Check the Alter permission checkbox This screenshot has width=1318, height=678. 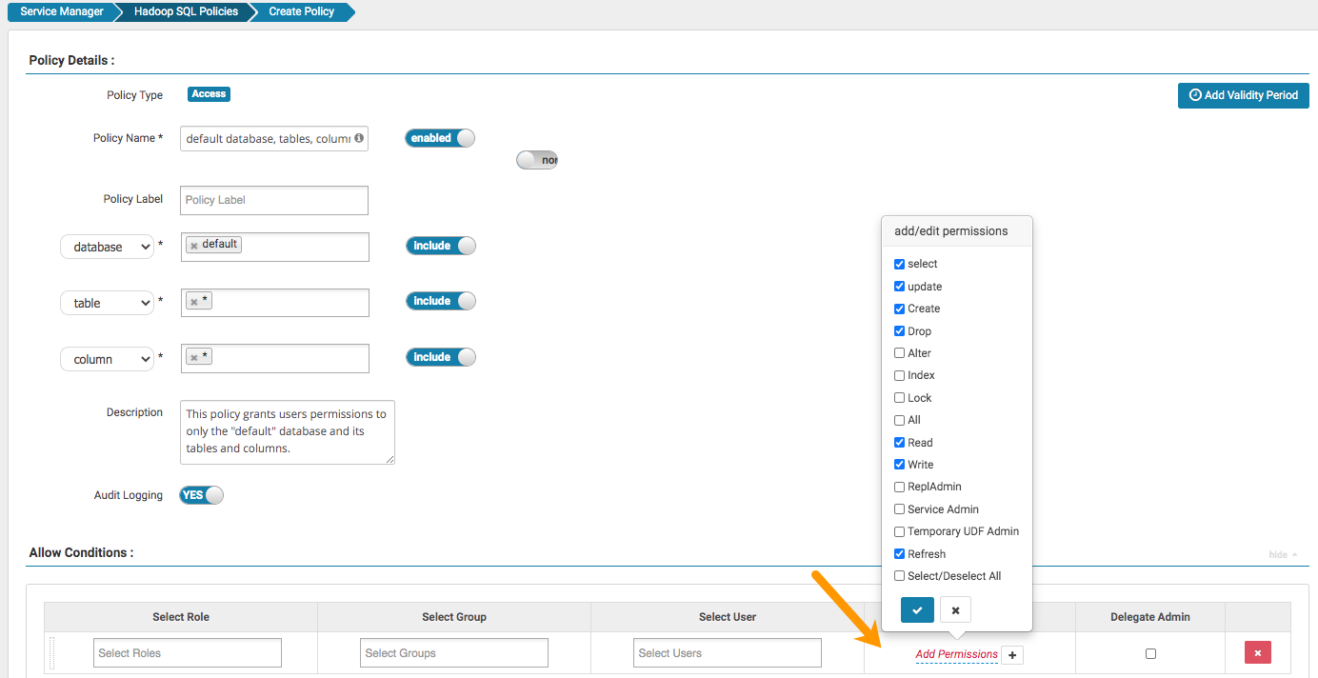tap(900, 353)
